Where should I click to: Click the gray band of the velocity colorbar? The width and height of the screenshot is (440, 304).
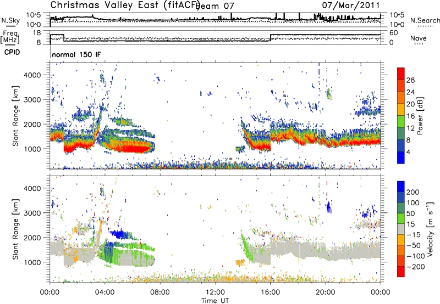tap(401, 229)
